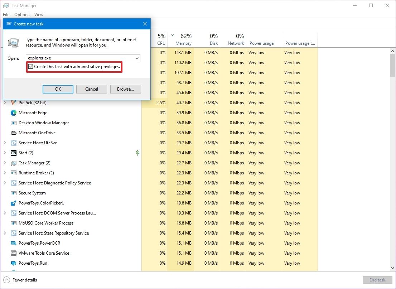Enable creating the task with administrative privileges
The image size is (396, 289).
(x=30, y=67)
